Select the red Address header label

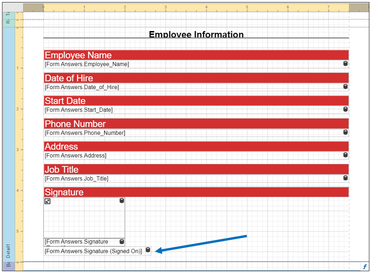196,146
